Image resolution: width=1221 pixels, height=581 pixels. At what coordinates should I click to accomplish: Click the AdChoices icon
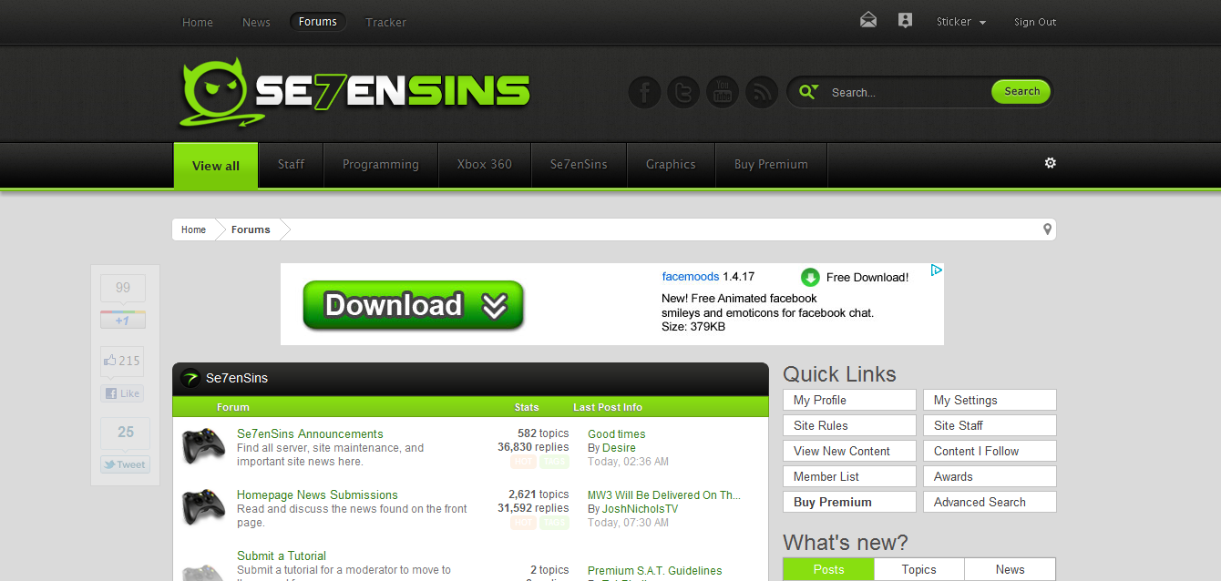pos(936,270)
